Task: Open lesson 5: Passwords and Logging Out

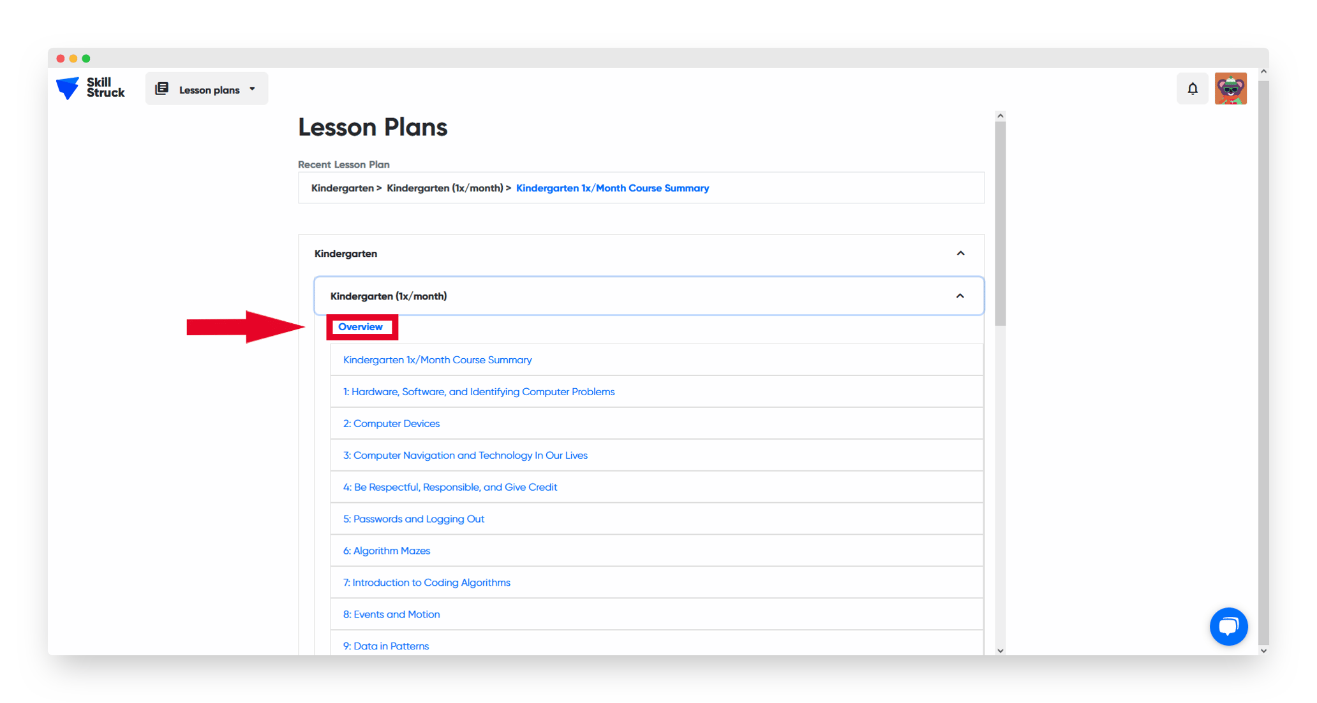Action: [x=413, y=519]
